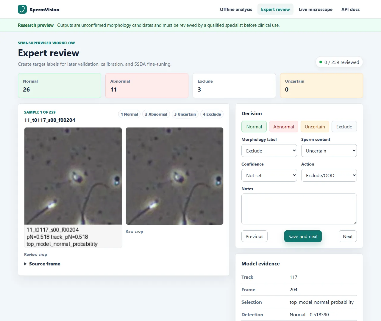Click the 'Research preview' banner label
Image resolution: width=381 pixels, height=321 pixels.
pos(36,25)
